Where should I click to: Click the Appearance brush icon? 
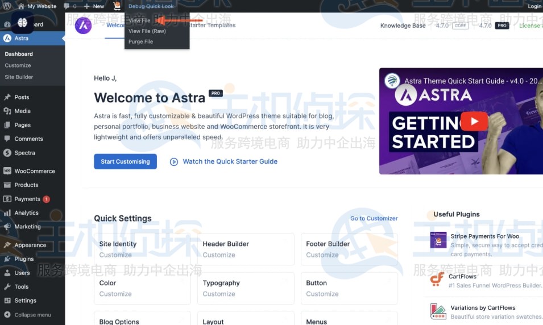[x=7, y=245]
